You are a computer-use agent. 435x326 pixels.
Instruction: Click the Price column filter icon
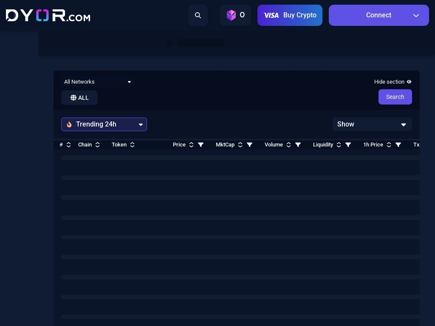[x=201, y=145]
